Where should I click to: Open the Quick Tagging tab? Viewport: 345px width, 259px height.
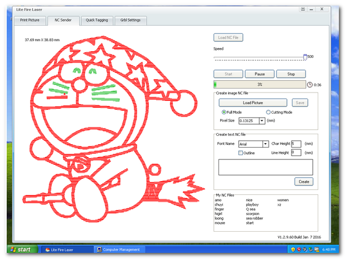[x=97, y=20]
